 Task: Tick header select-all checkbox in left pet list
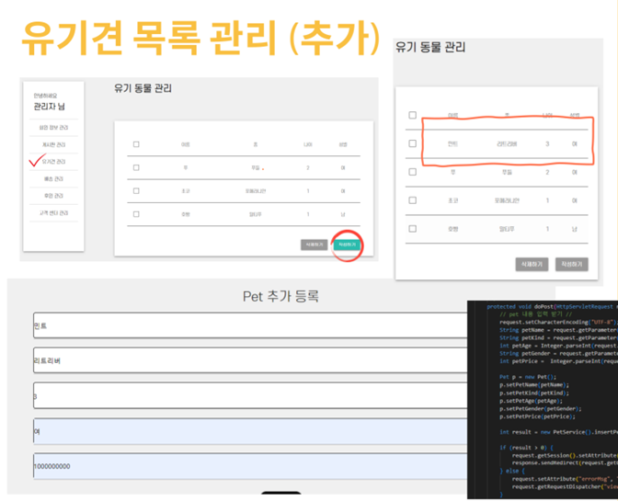click(136, 144)
